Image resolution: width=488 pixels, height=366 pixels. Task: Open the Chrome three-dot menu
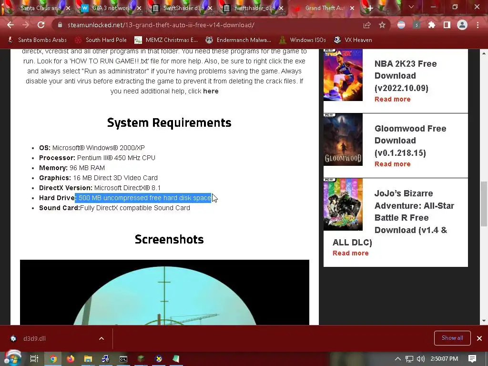(478, 25)
